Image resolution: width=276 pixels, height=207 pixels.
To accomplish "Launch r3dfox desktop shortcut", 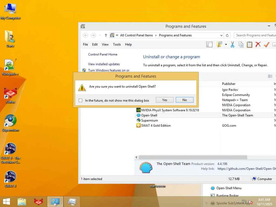I will click(11, 95).
